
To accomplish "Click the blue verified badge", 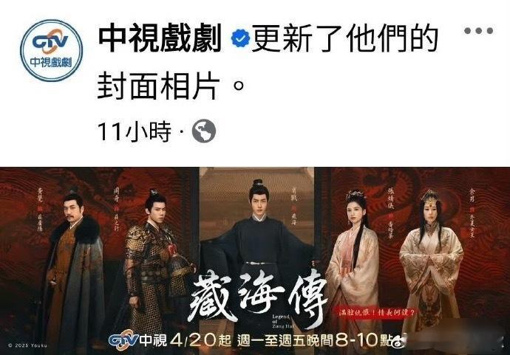I will pyautogui.click(x=240, y=38).
